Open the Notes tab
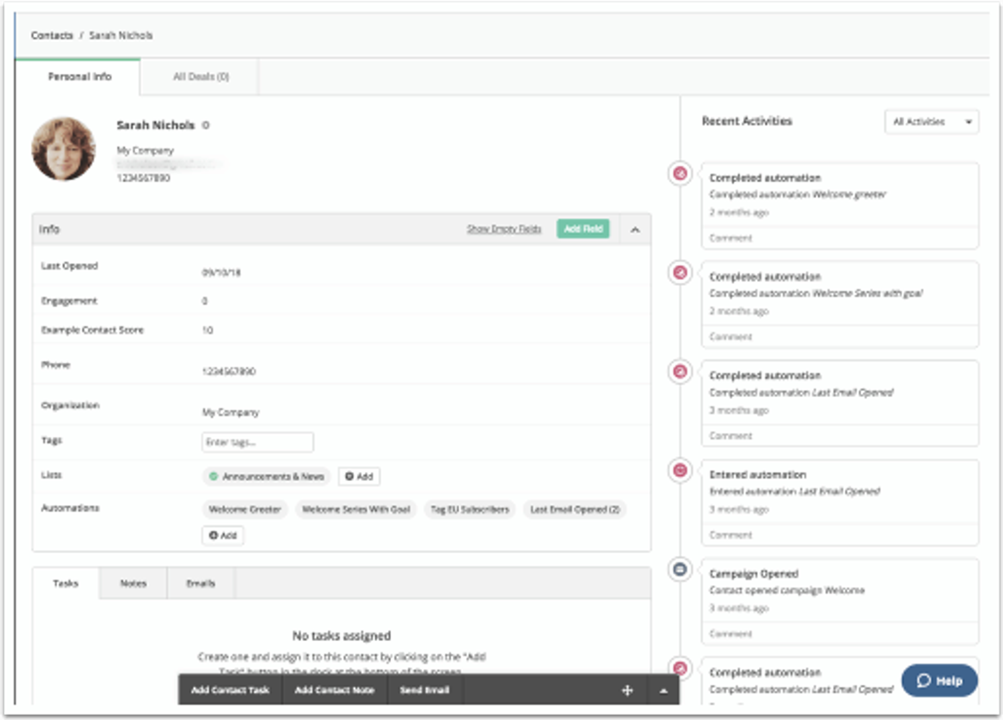 coord(134,583)
